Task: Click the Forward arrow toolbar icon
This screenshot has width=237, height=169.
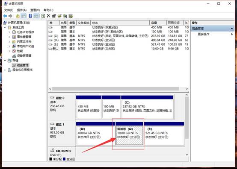Action: (10, 16)
